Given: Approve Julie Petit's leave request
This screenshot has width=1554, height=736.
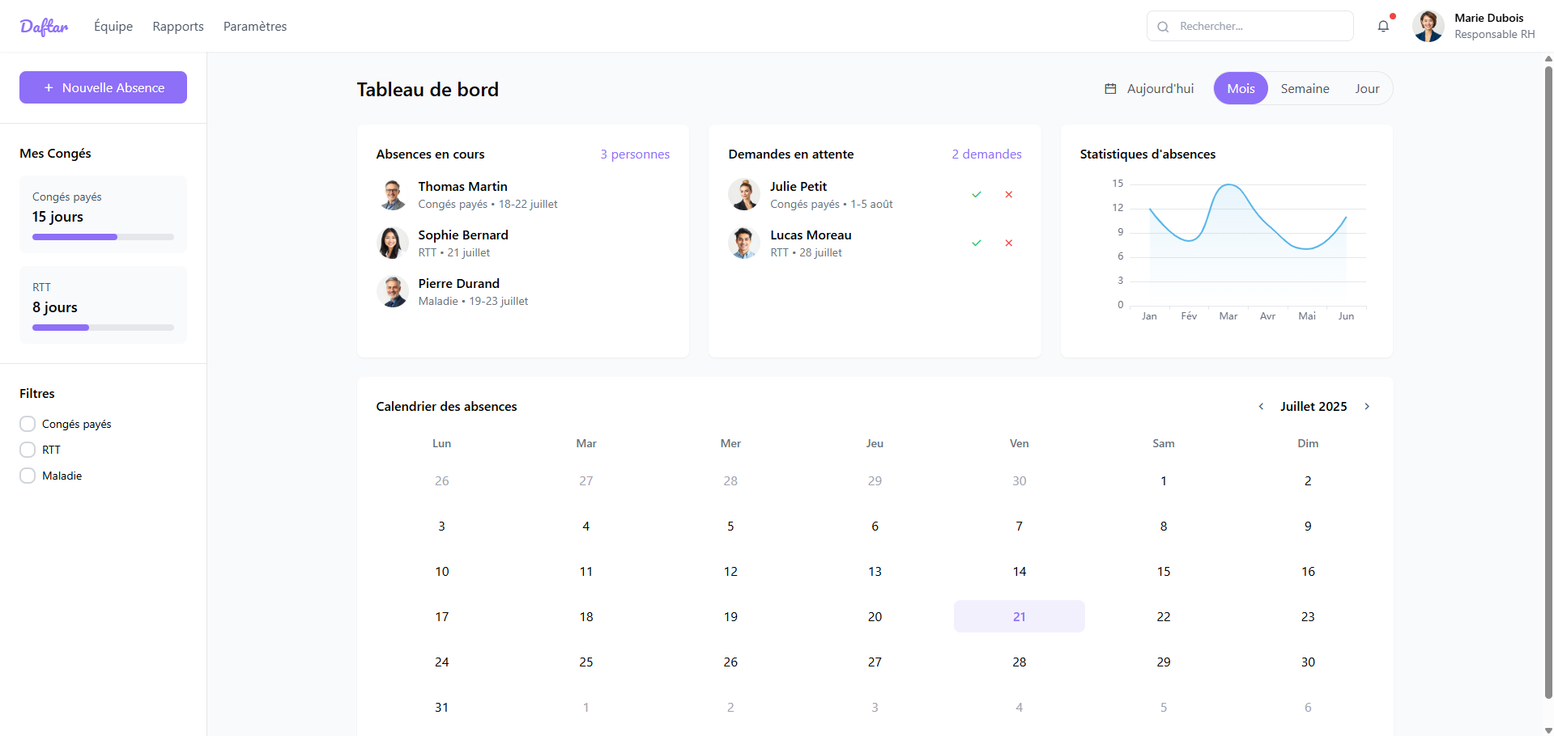Looking at the screenshot, I should tap(977, 194).
